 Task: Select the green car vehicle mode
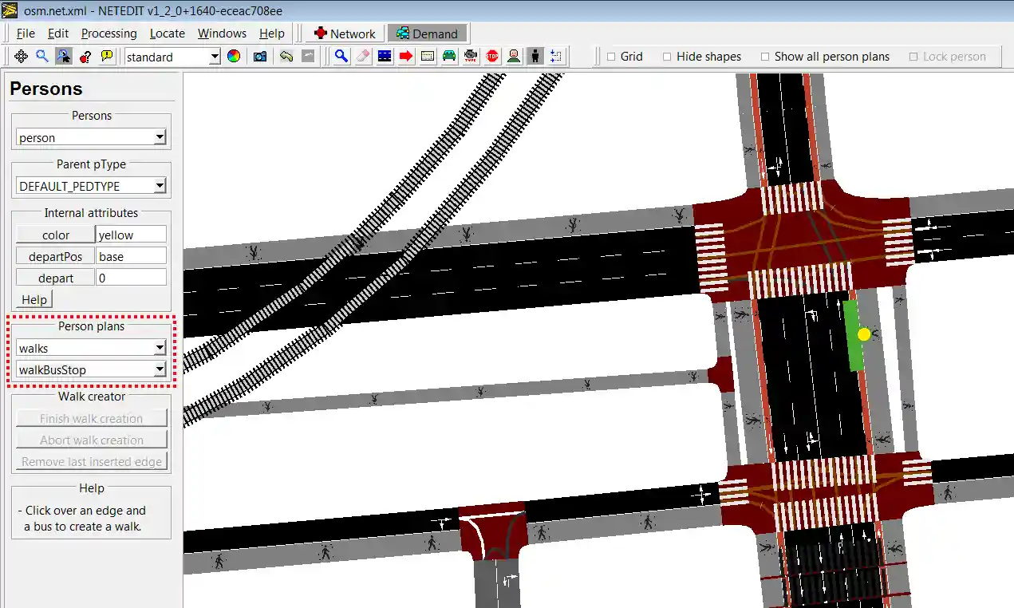(x=449, y=57)
